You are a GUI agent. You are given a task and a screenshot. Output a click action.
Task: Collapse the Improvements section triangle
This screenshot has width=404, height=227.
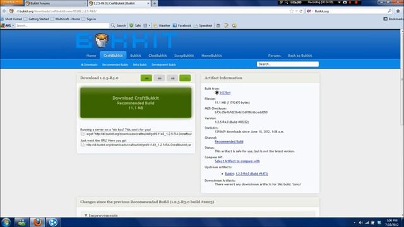click(86, 215)
